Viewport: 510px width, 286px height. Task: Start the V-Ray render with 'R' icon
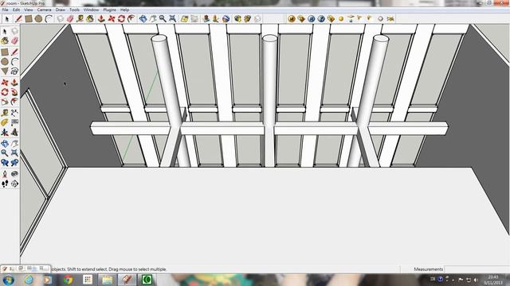point(312,19)
